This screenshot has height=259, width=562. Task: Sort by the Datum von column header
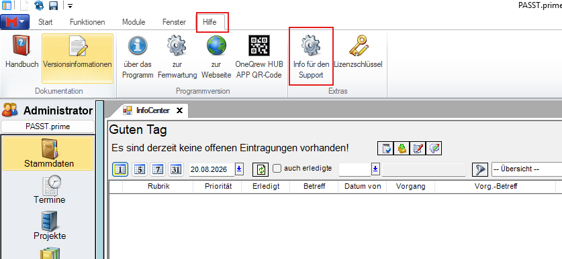(x=363, y=187)
